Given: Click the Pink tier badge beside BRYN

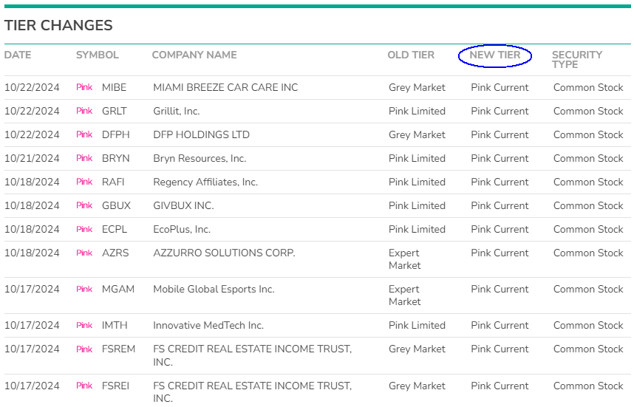Looking at the screenshot, I should coord(84,158).
